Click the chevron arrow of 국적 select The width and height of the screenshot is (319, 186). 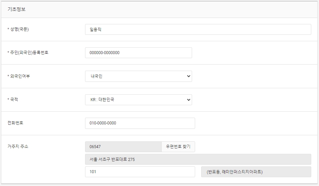coord(188,100)
